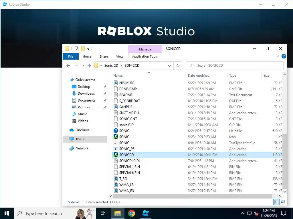Sort by Date modified column
The width and height of the screenshot is (293, 219).
pyautogui.click(x=199, y=75)
